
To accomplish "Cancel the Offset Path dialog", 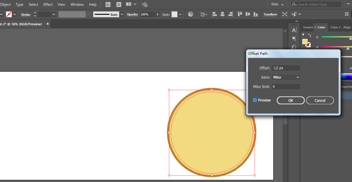I will point(320,100).
